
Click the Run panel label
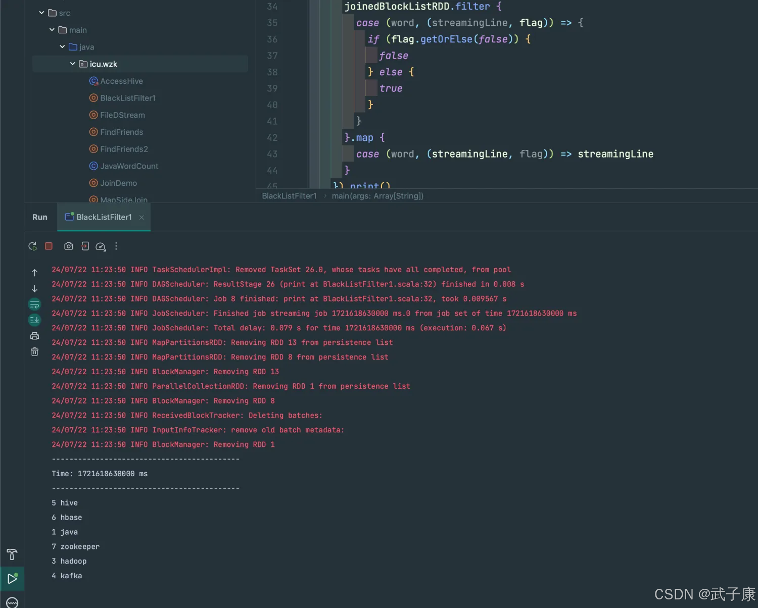click(x=40, y=217)
